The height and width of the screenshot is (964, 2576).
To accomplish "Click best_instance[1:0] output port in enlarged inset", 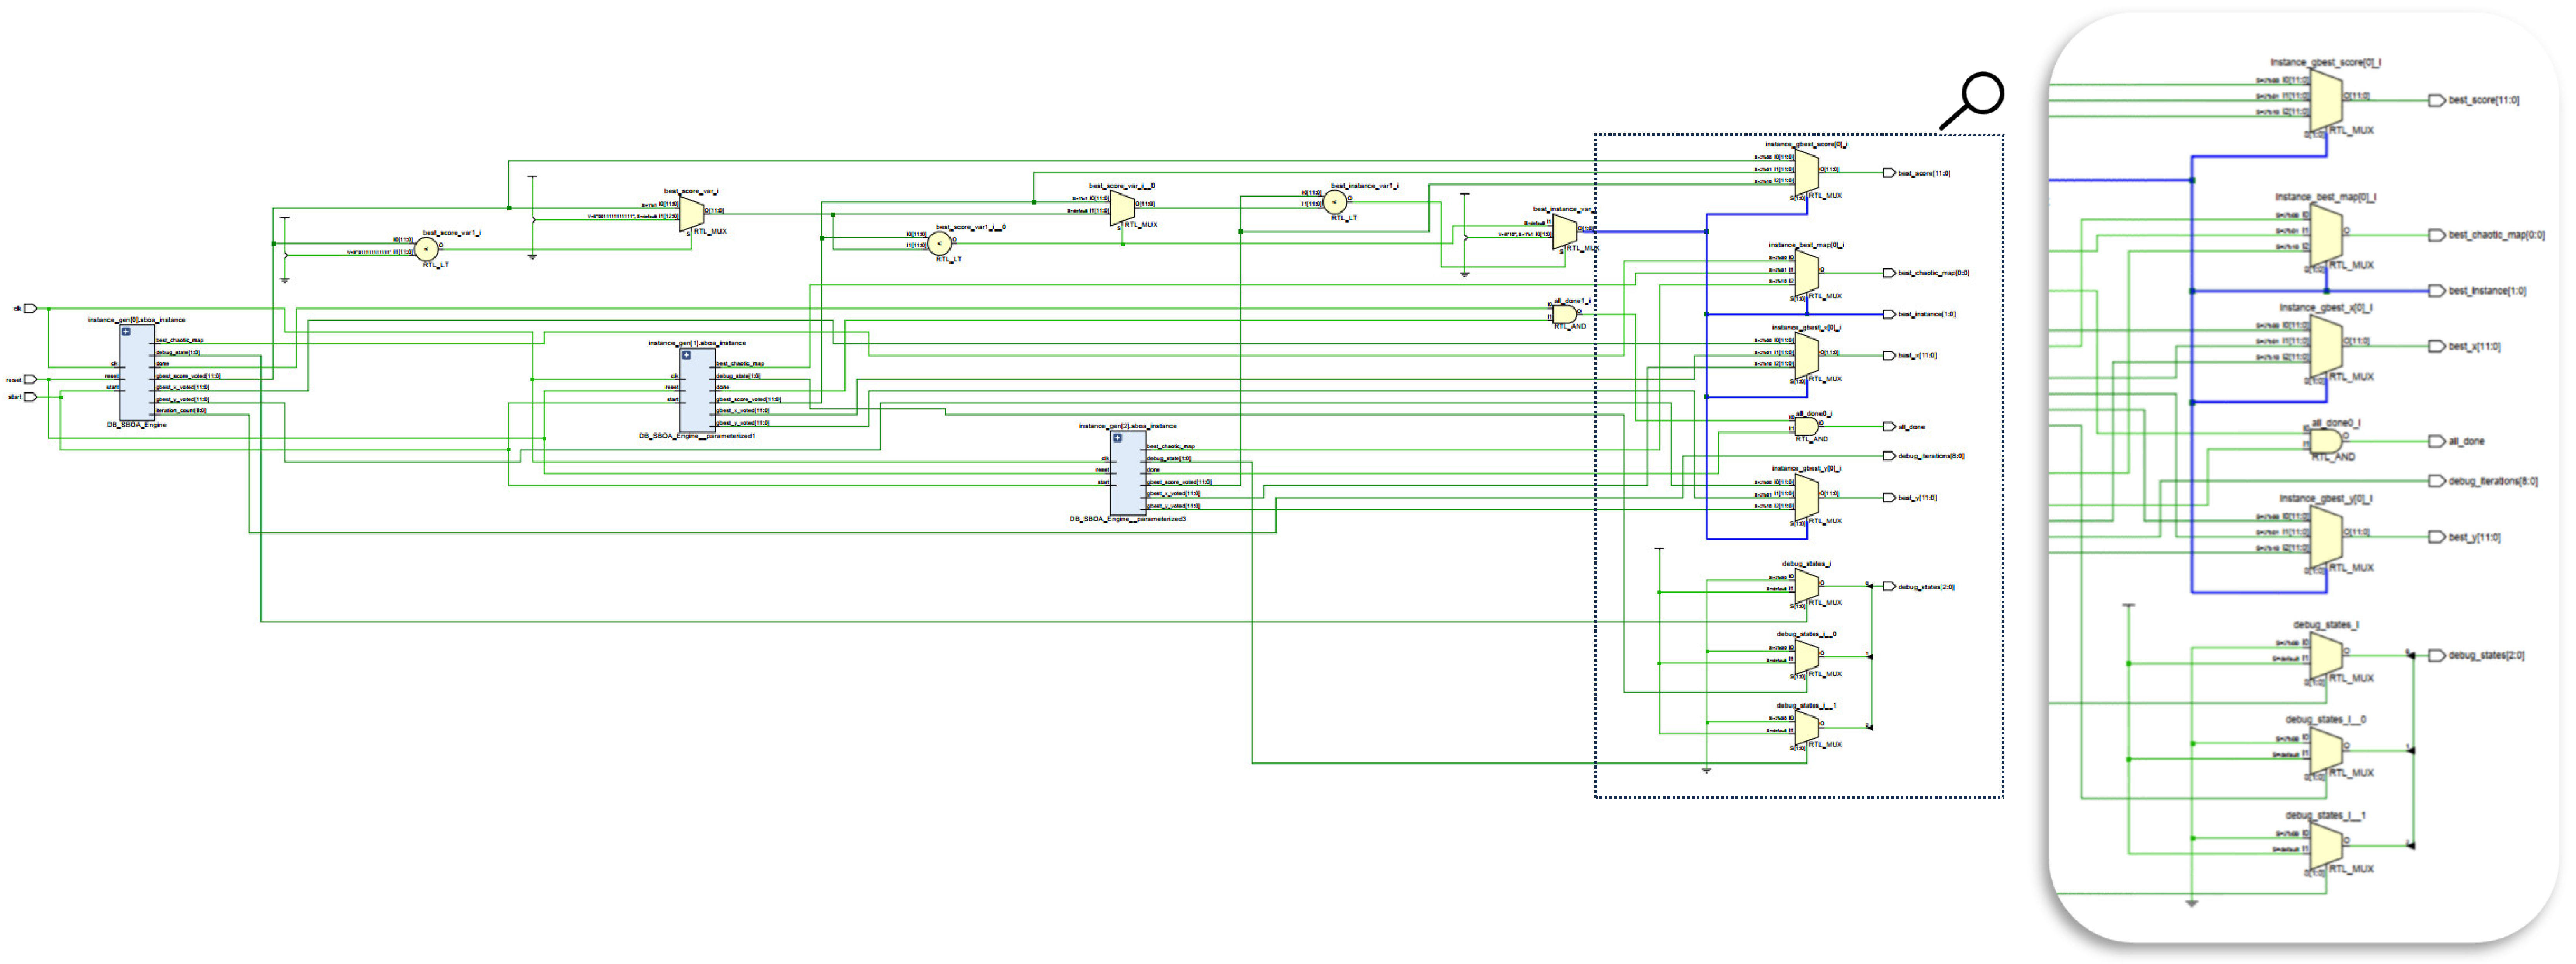I will click(x=2437, y=291).
